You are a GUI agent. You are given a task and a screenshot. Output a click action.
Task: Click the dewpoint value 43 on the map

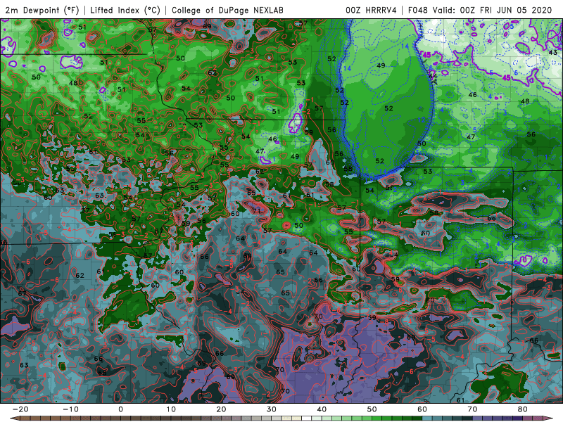[x=552, y=52]
